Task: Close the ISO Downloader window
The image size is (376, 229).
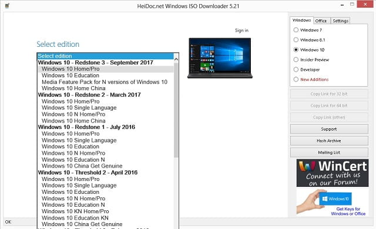Action: pos(365,4)
